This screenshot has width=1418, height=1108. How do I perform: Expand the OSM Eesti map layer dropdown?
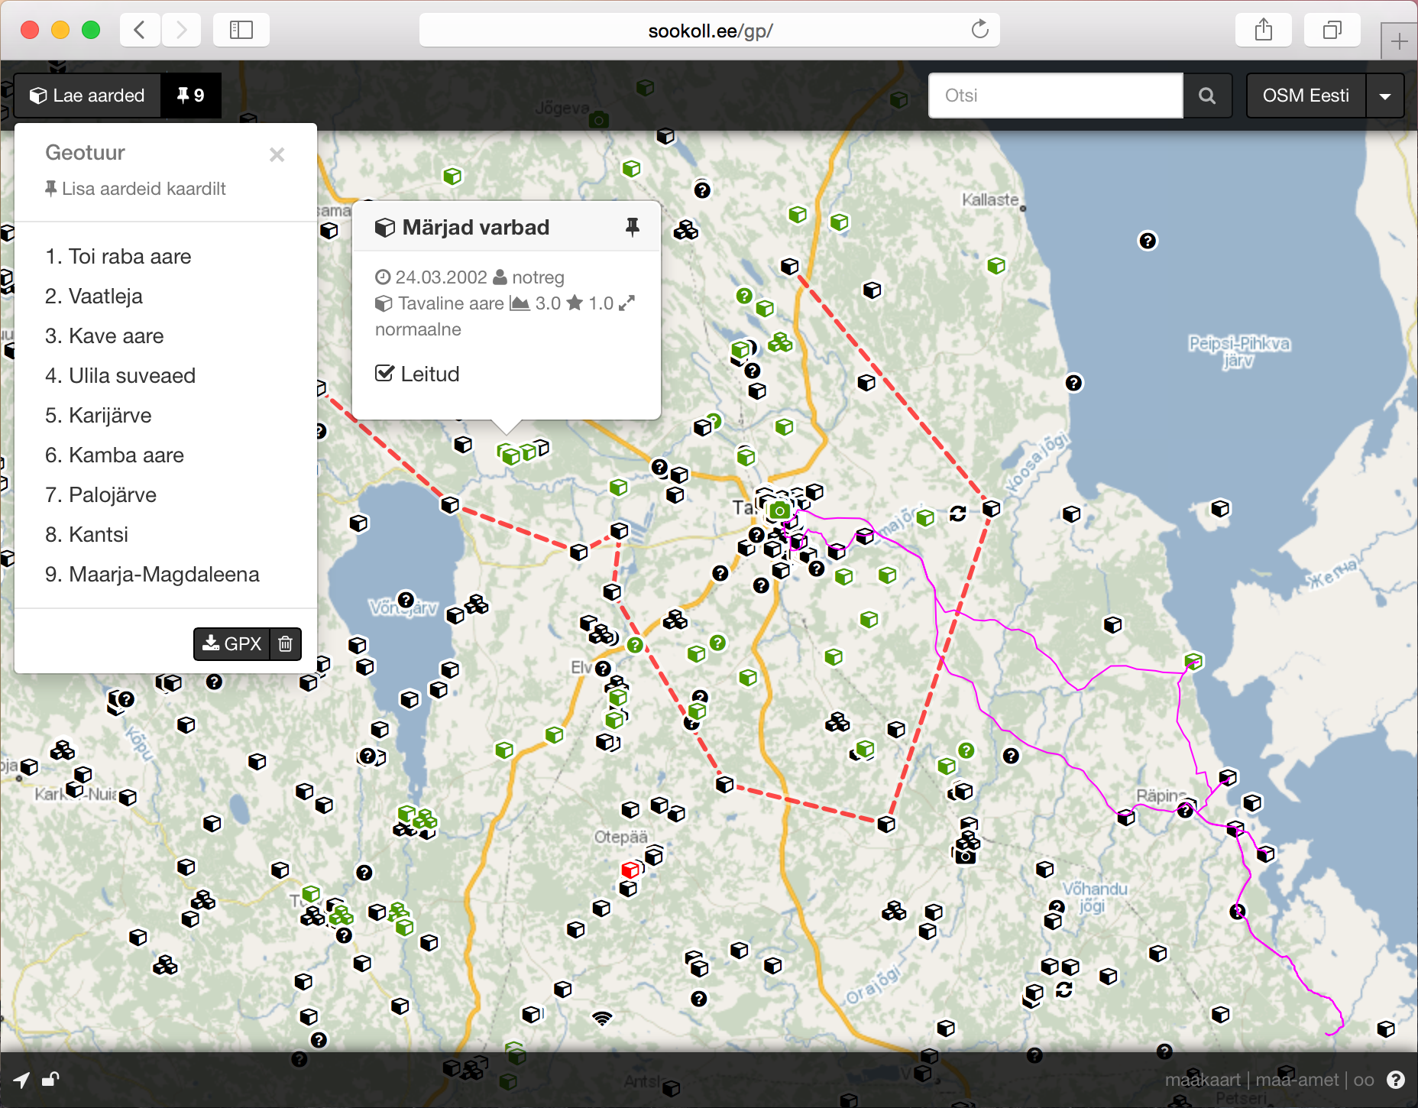tap(1384, 96)
